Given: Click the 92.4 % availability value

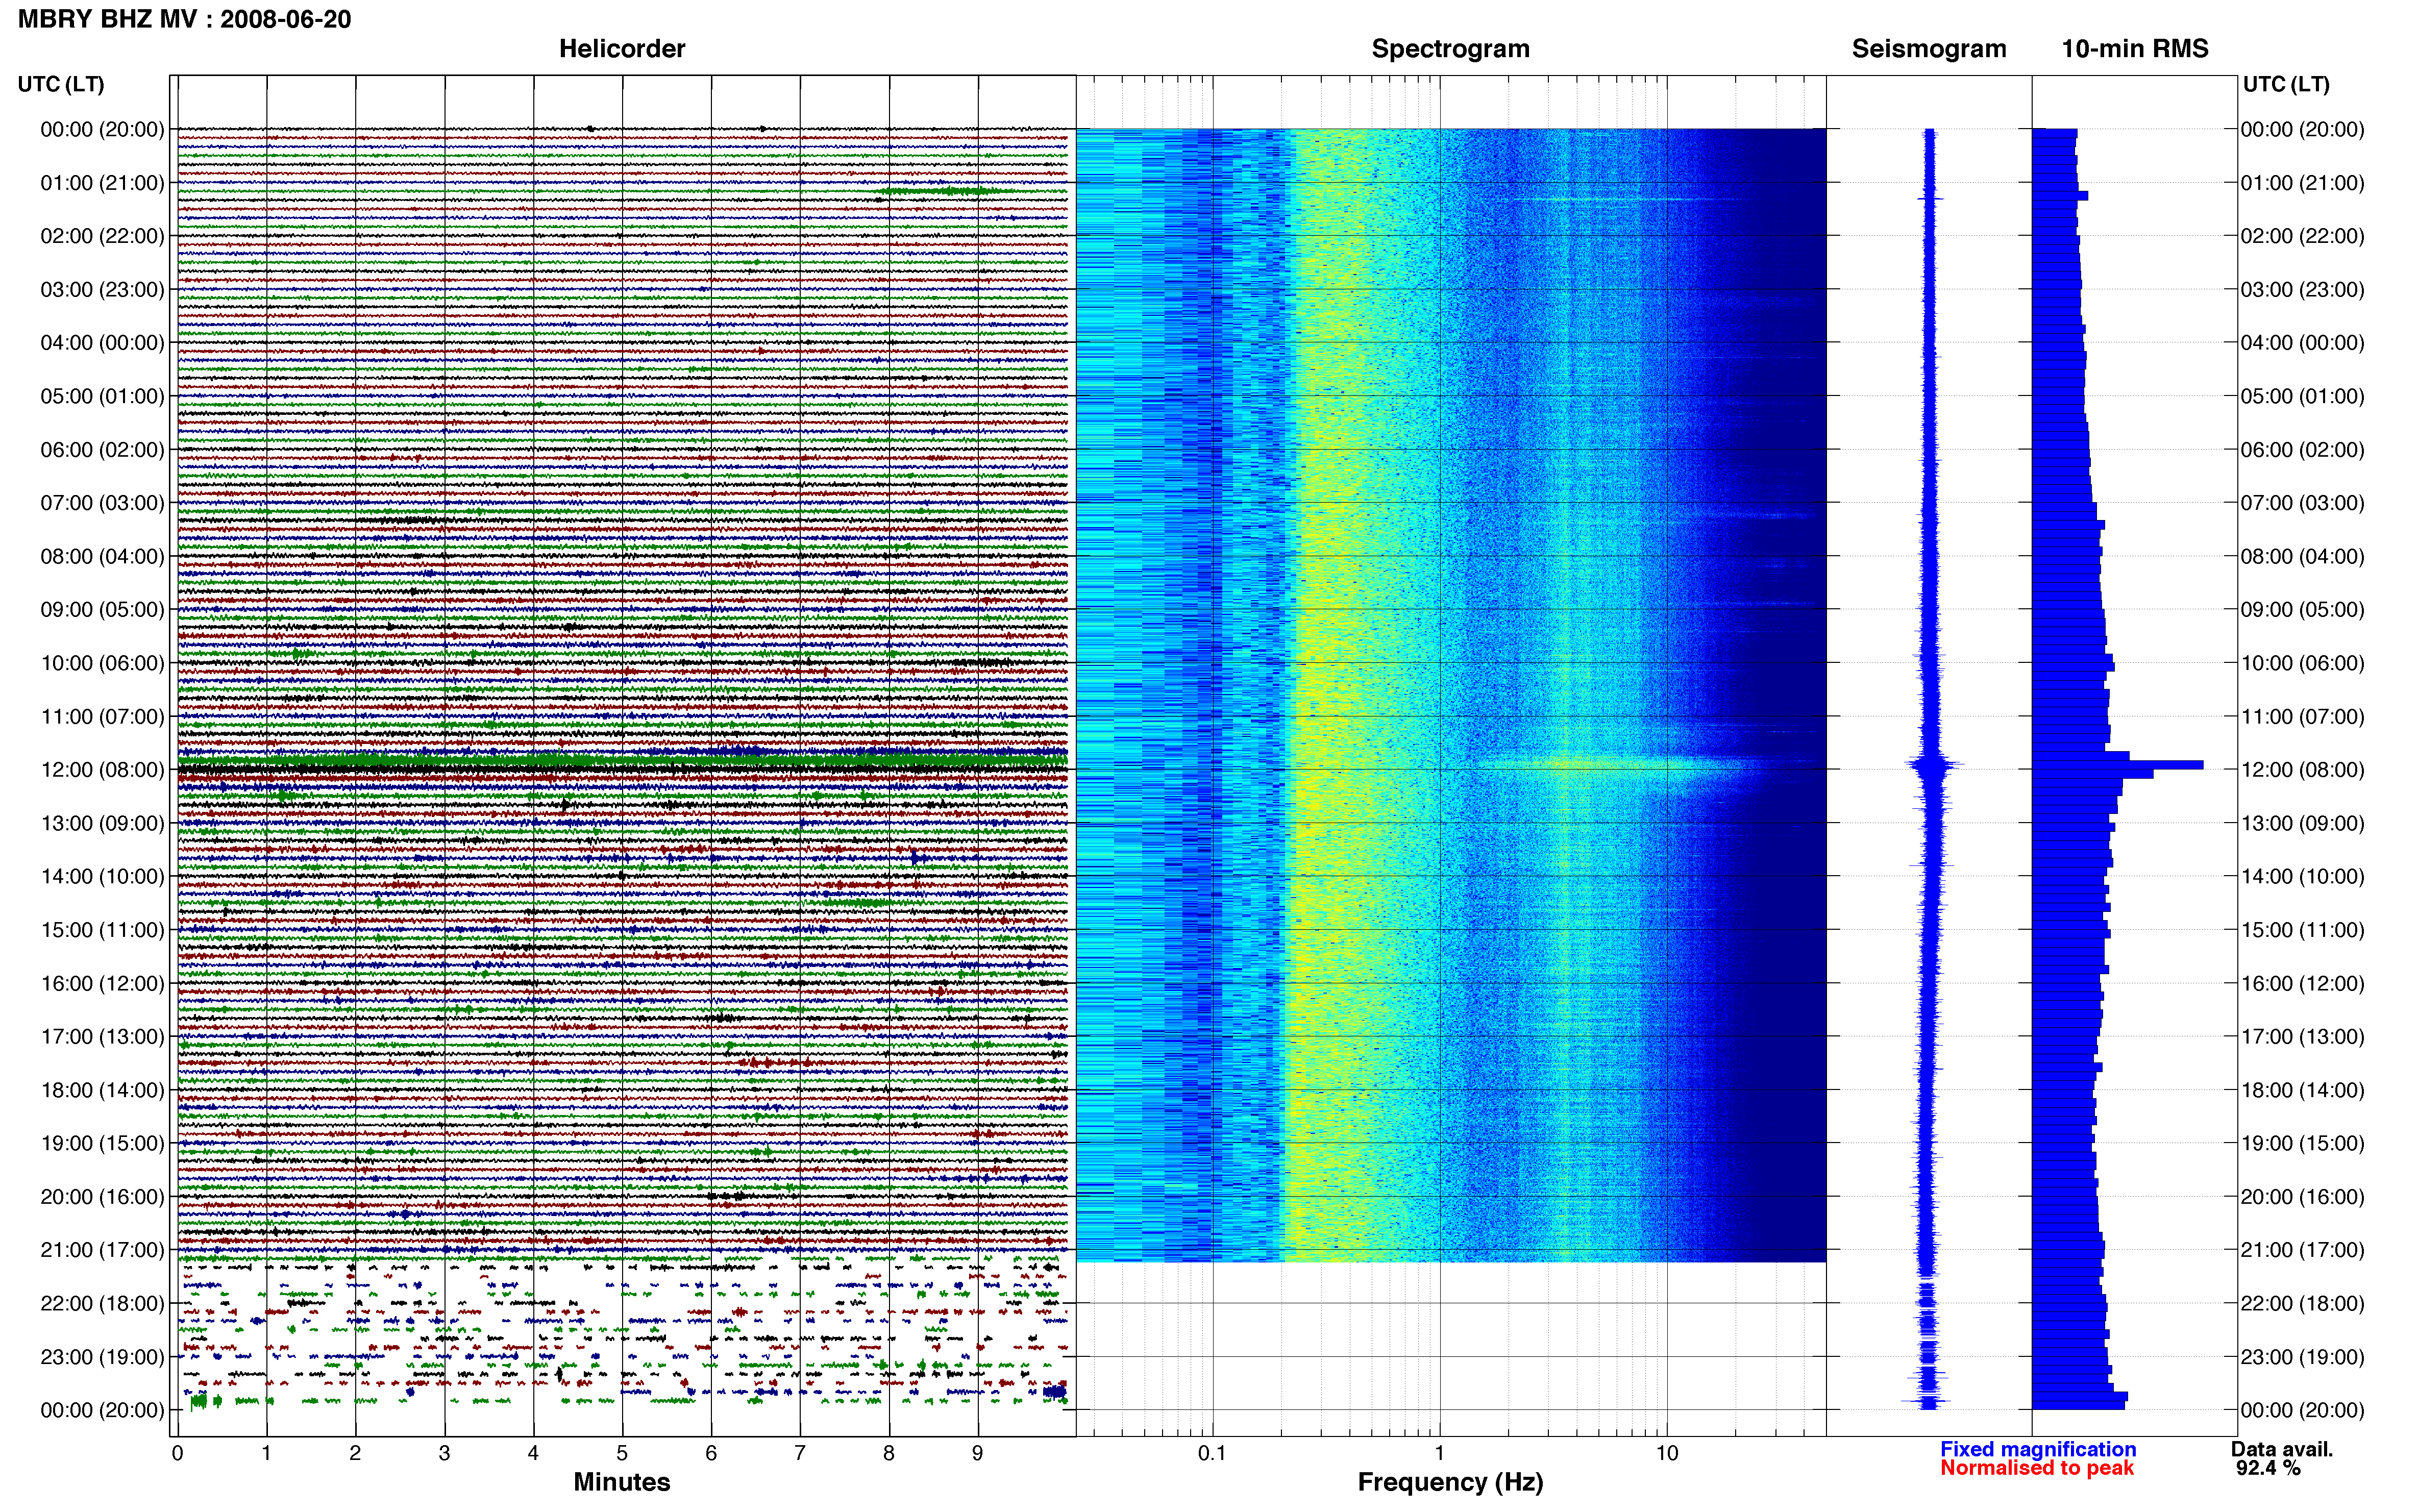Looking at the screenshot, I should click(x=2269, y=1468).
